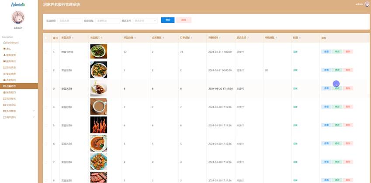
Task: Click the sort icon of the 审核回复 column
Action: point(276,38)
